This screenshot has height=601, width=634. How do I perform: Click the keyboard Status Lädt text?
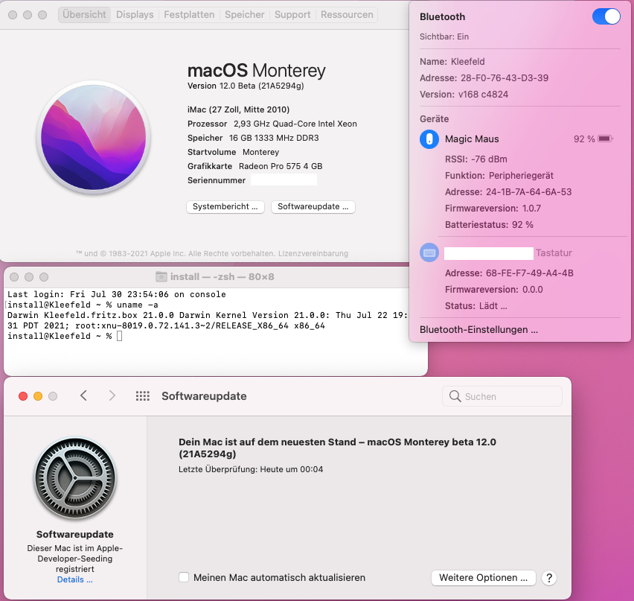click(476, 305)
